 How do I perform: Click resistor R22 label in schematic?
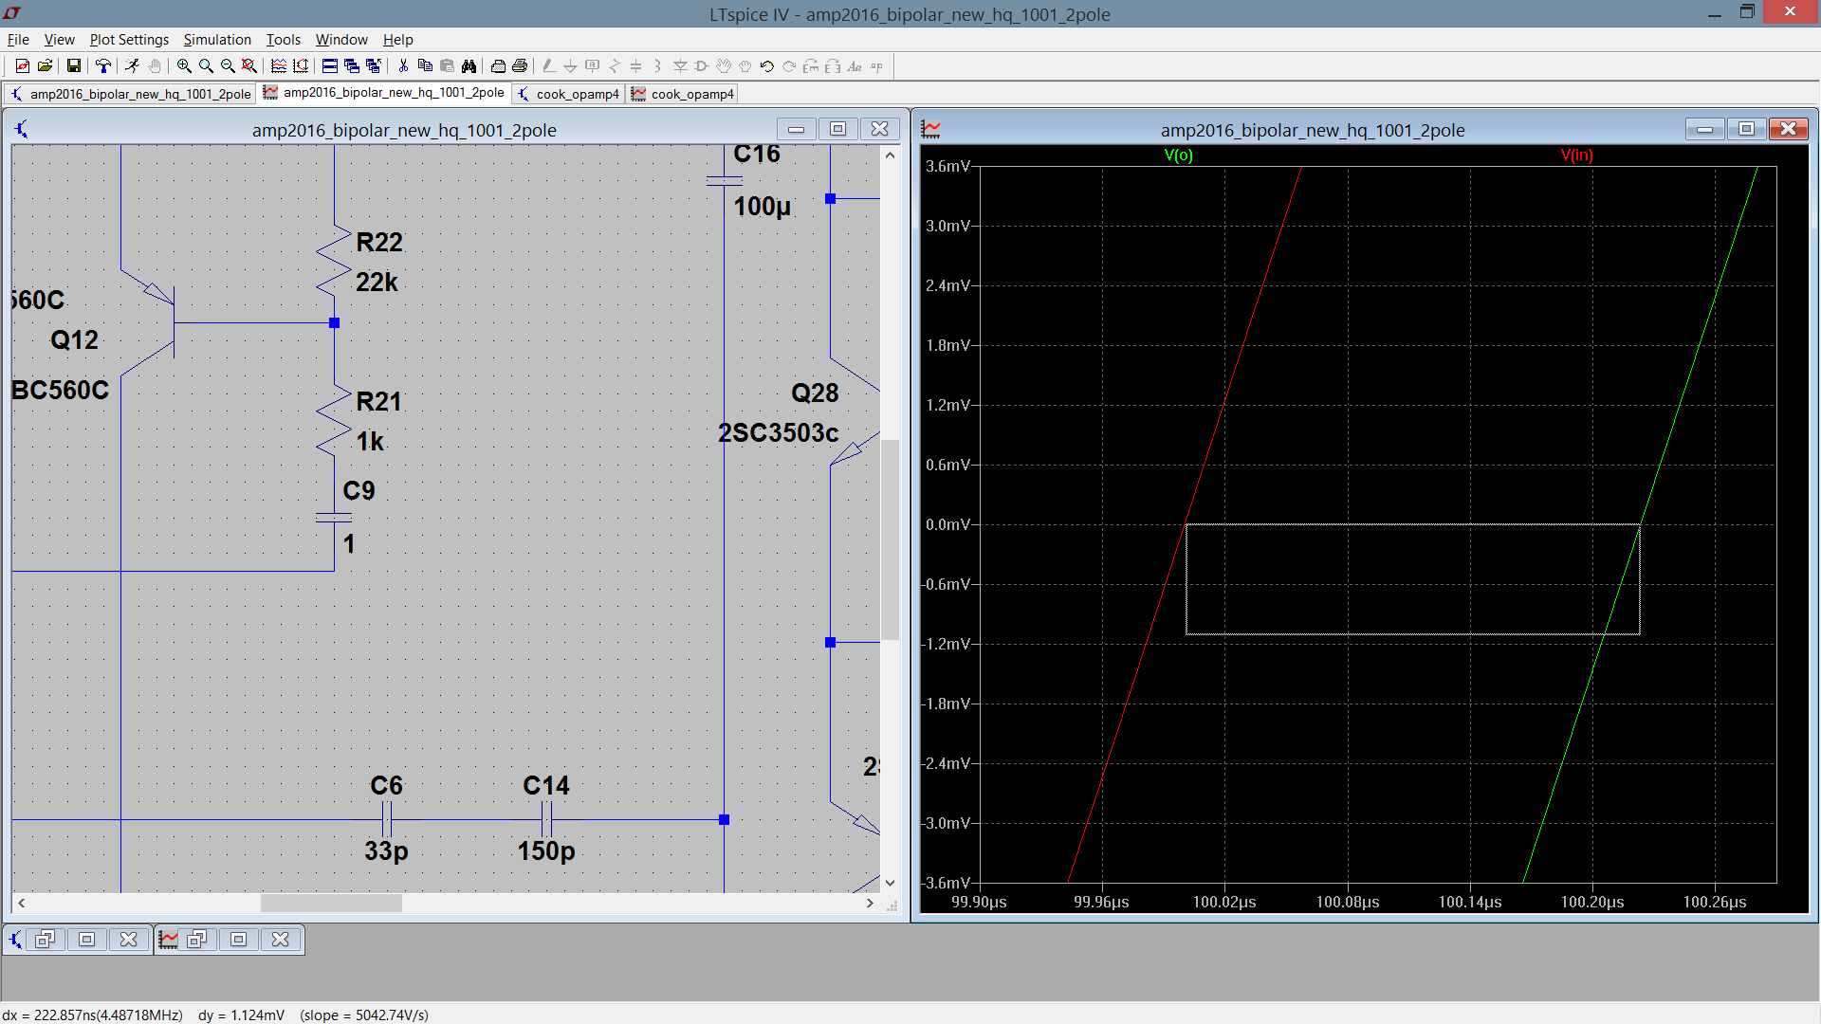click(x=379, y=243)
